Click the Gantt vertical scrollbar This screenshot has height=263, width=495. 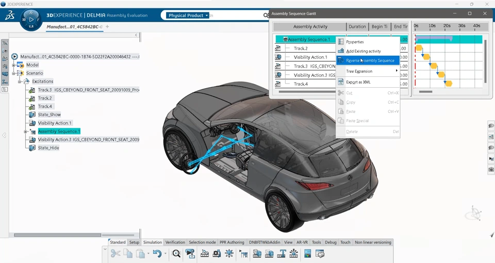point(486,61)
